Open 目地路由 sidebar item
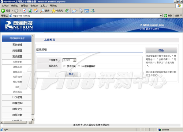The height and width of the screenshot is (132, 183). tap(17, 72)
